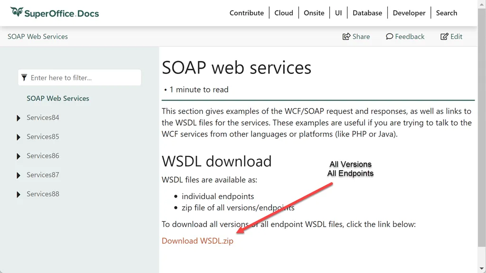Download the WSDL.zip file link

tap(197, 241)
